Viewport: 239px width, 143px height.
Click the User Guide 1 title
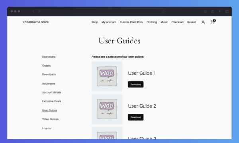point(142,73)
